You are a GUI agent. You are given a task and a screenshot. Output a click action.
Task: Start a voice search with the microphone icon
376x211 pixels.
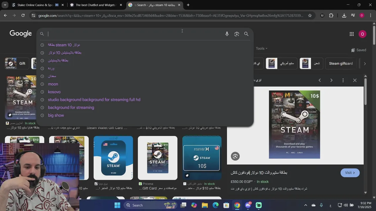click(x=227, y=34)
